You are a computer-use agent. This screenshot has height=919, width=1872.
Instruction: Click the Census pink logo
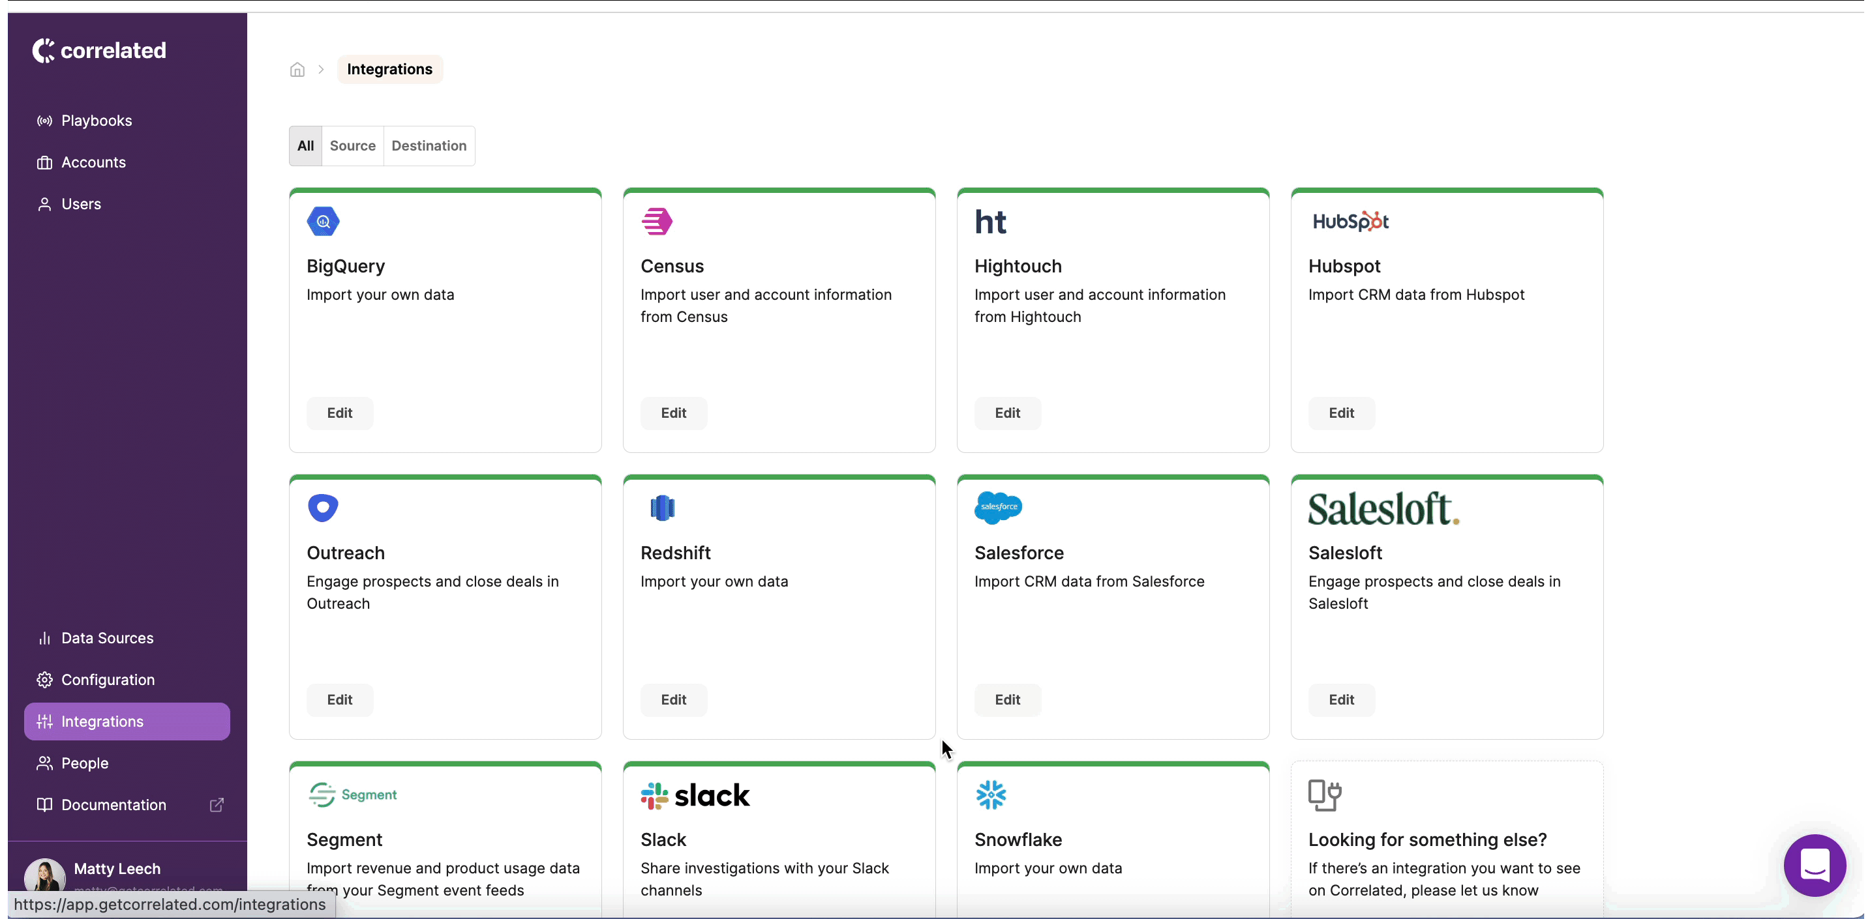click(657, 222)
